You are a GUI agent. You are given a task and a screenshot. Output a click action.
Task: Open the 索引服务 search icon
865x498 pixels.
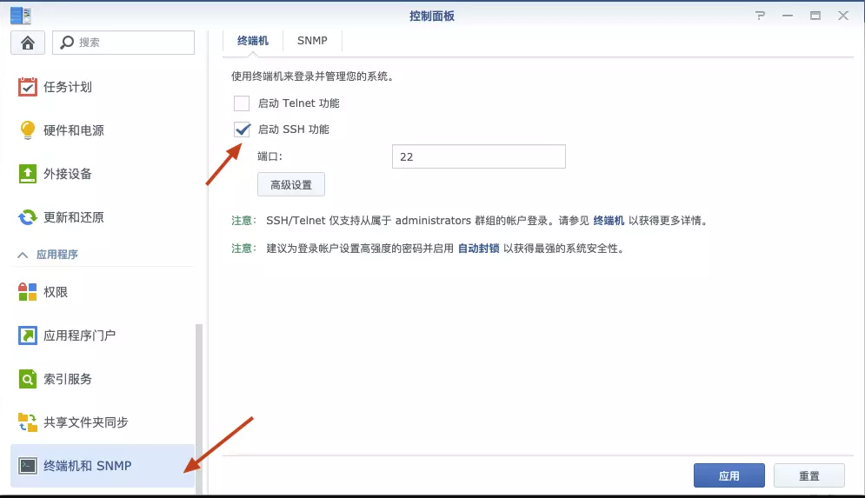[x=28, y=379]
